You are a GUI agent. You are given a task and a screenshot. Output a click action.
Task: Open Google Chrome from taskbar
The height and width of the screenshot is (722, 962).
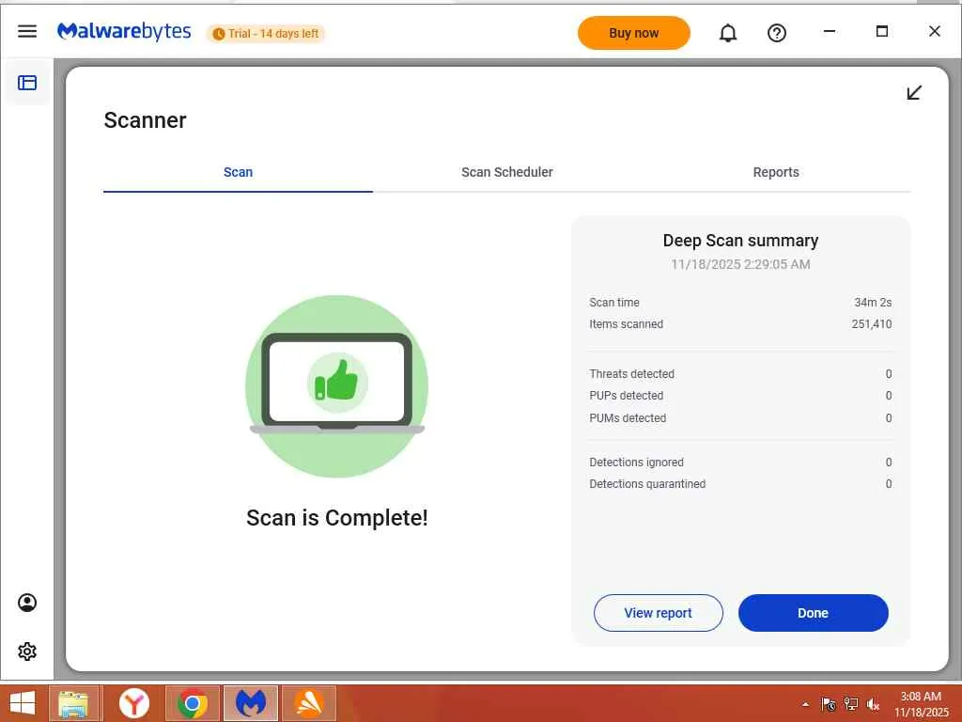pyautogui.click(x=193, y=703)
